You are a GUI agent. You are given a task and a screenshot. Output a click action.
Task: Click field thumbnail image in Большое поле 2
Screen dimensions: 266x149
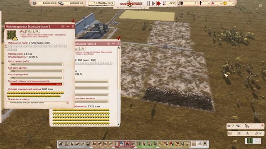click(x=11, y=34)
